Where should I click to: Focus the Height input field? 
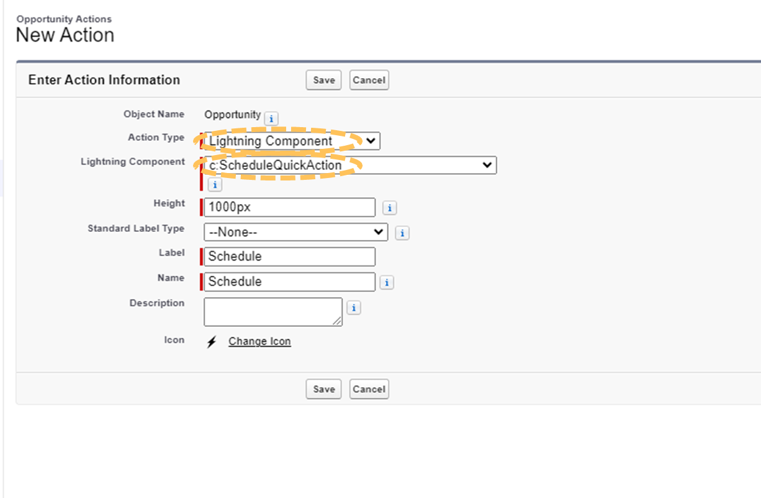[289, 207]
